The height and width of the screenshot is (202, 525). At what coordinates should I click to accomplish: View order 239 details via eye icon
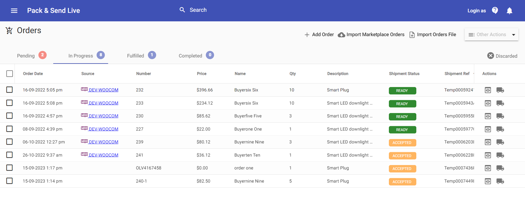[x=488, y=142]
